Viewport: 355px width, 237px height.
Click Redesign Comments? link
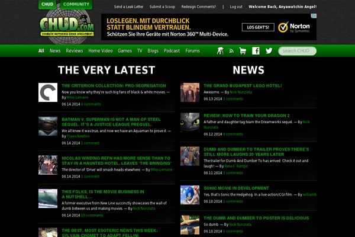coord(199,7)
